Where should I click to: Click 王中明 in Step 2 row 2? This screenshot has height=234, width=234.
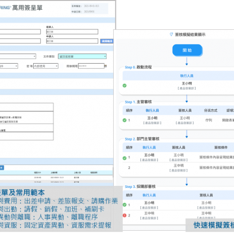(x=179, y=166)
